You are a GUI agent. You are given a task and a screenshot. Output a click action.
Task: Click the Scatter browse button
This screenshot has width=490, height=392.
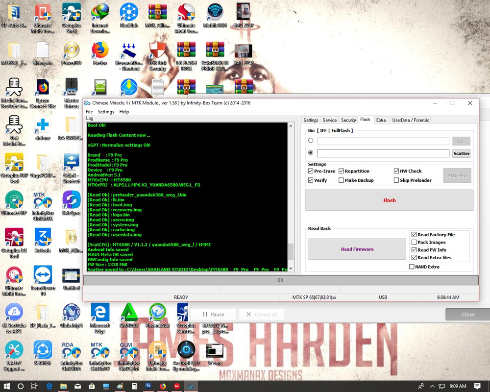click(461, 153)
